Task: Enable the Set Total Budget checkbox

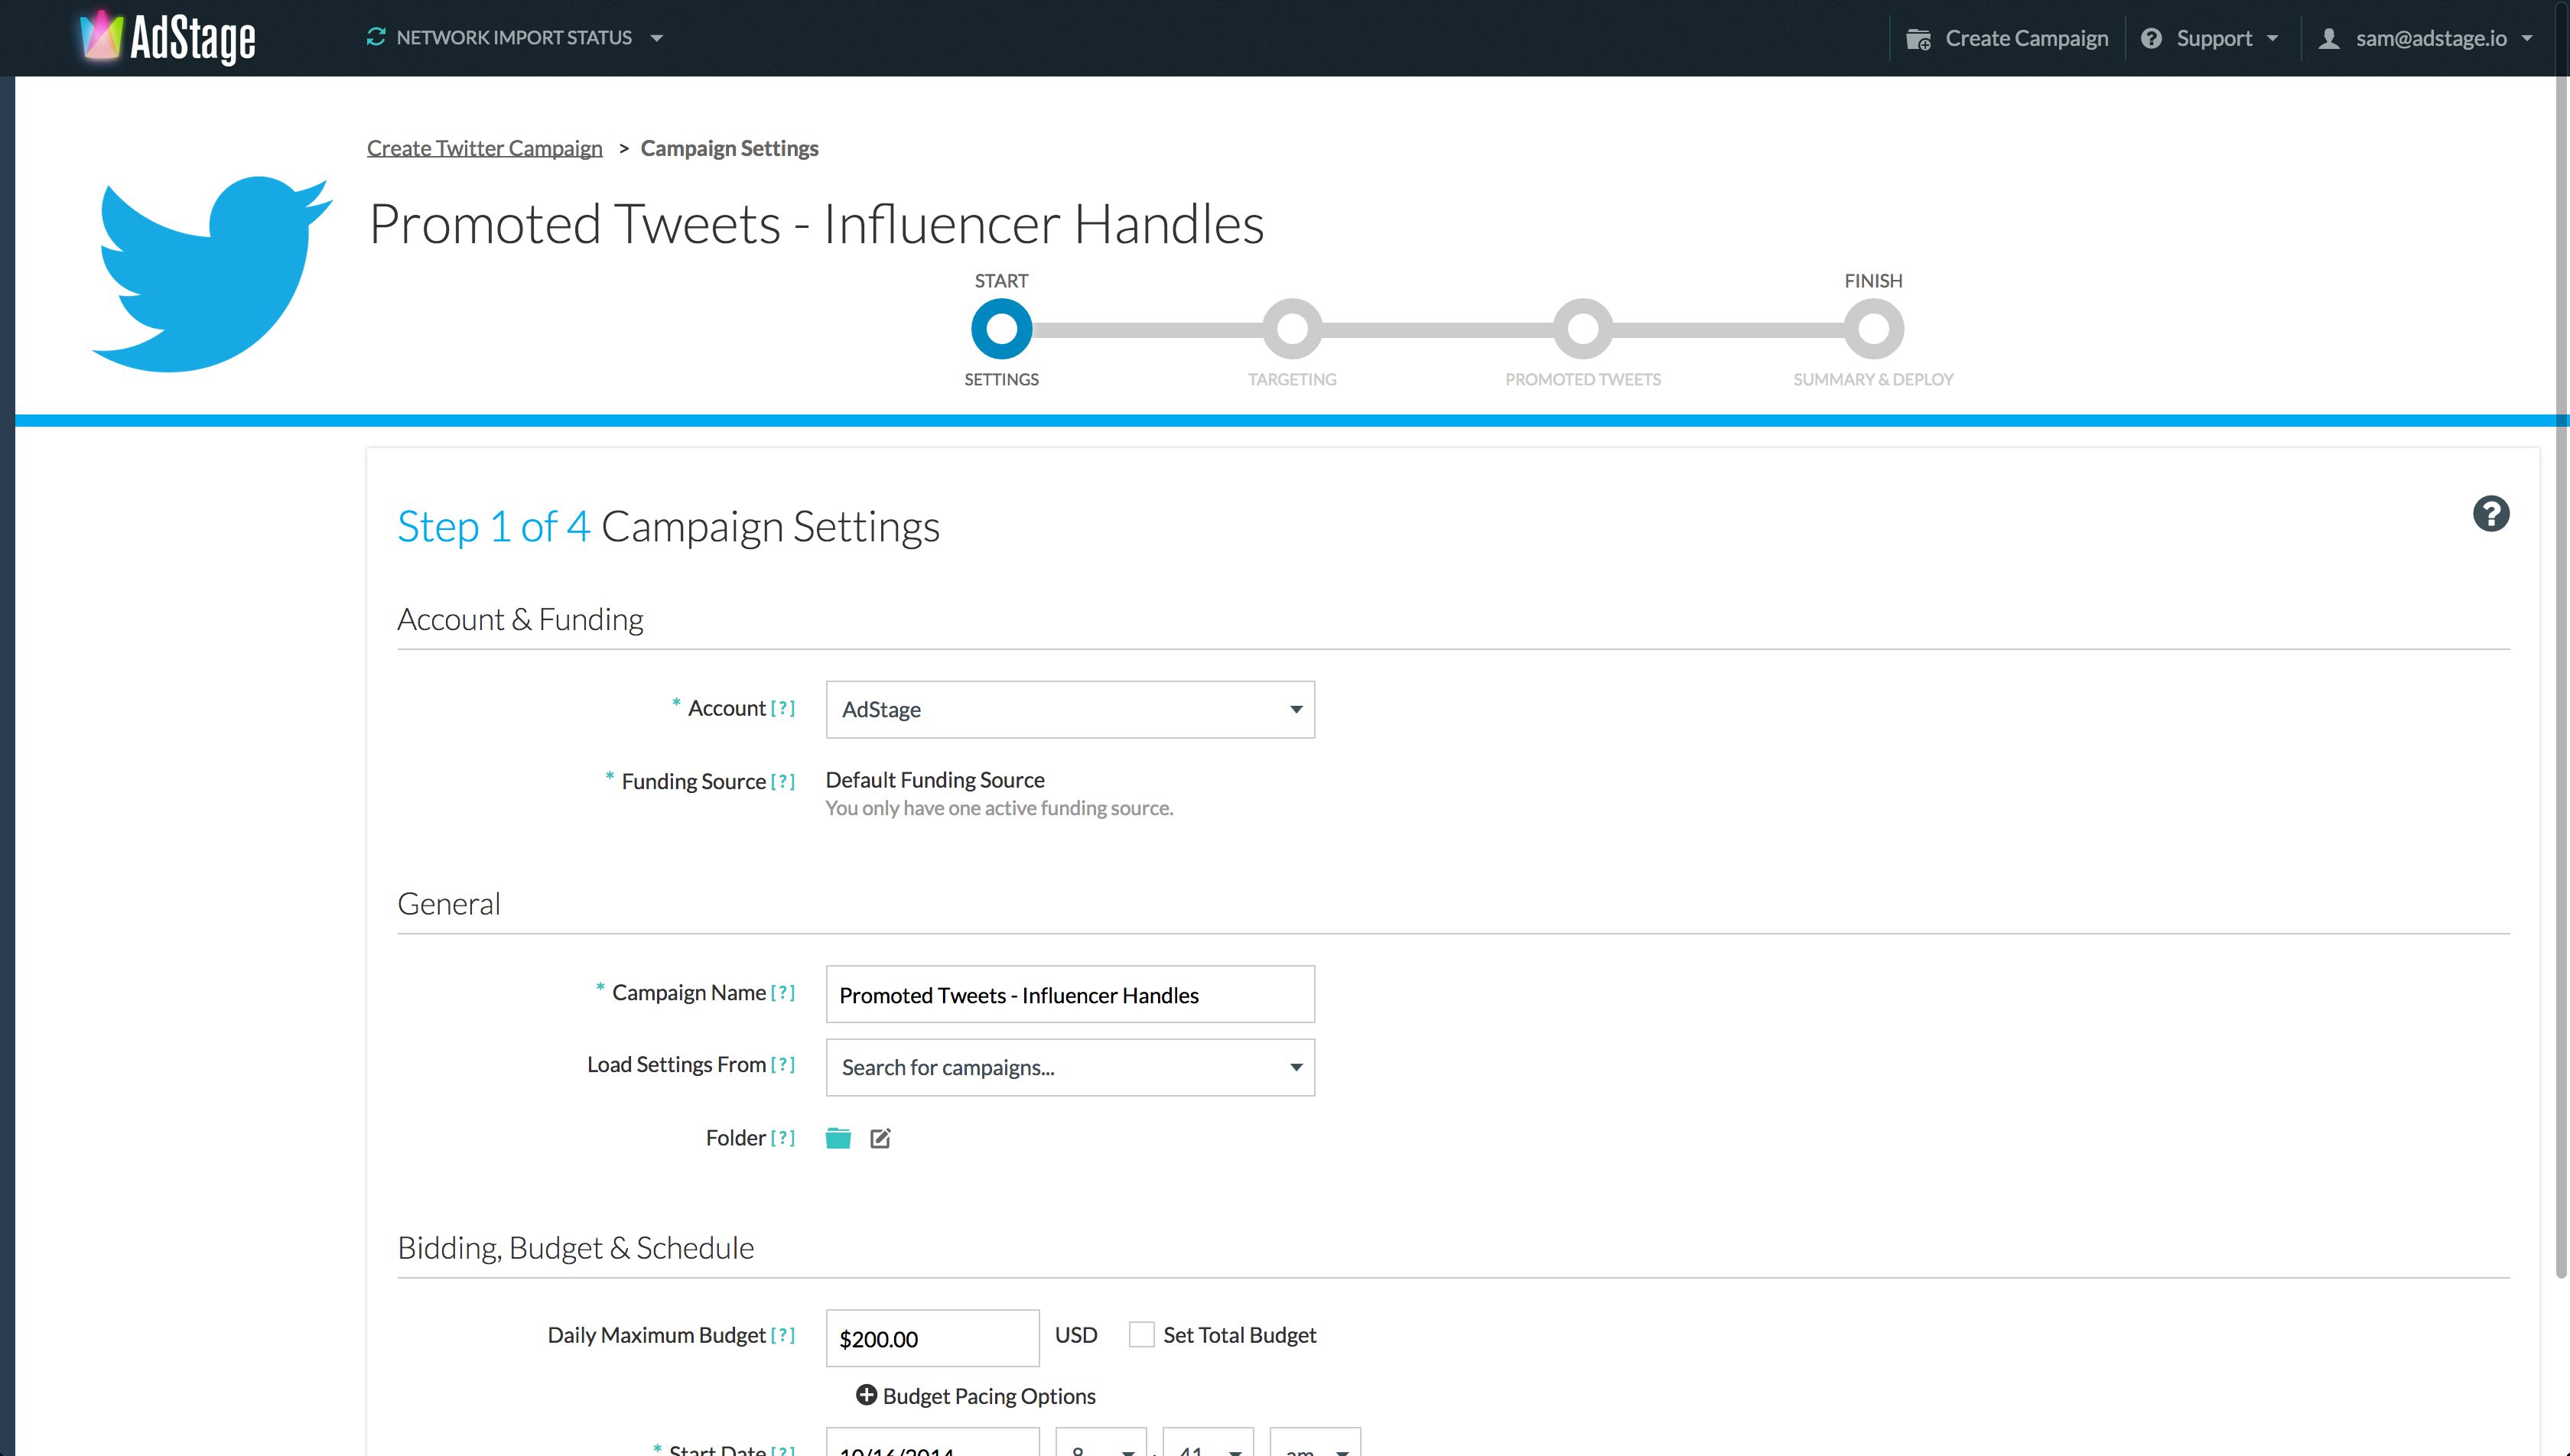Action: pos(1141,1334)
